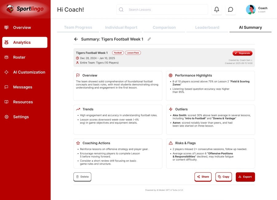The width and height of the screenshot is (277, 200).
Task: Click the Resources book icon
Action: coord(6,102)
